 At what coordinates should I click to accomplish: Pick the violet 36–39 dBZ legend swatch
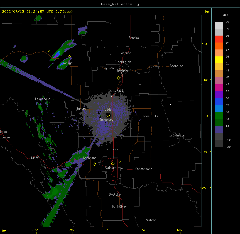[x=219, y=95]
